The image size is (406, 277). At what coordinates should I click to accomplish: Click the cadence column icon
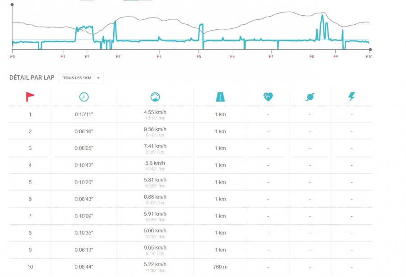coord(310,97)
